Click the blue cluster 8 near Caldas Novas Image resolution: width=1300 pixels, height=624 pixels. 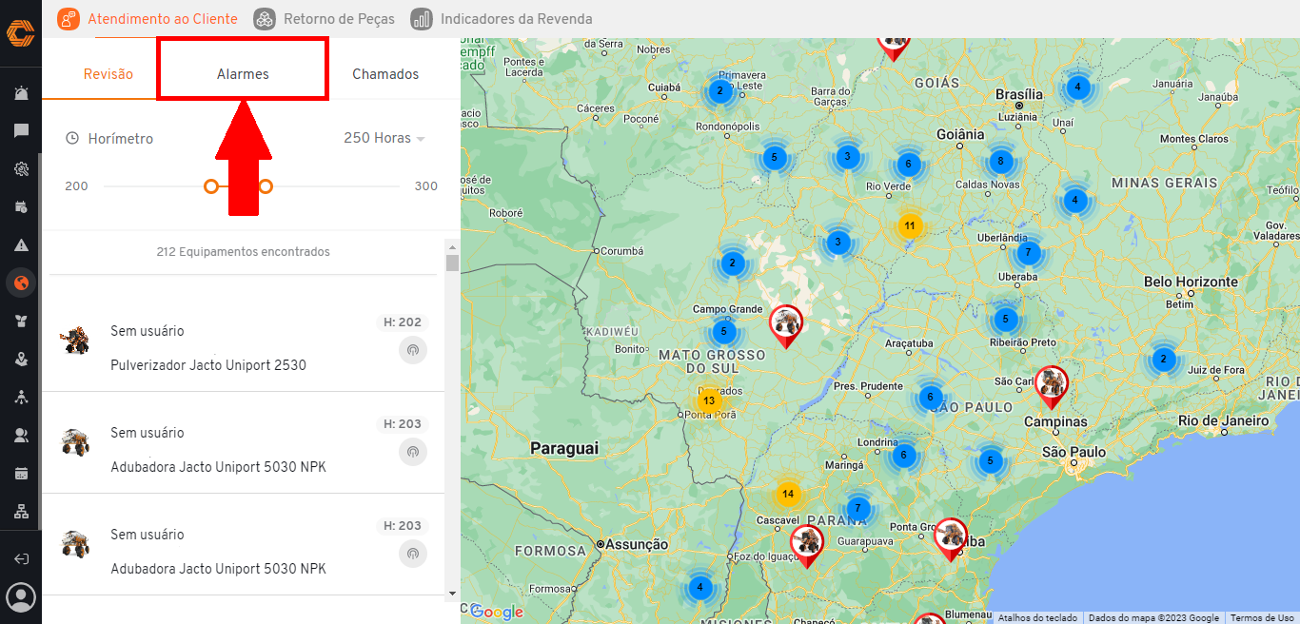tap(1000, 161)
